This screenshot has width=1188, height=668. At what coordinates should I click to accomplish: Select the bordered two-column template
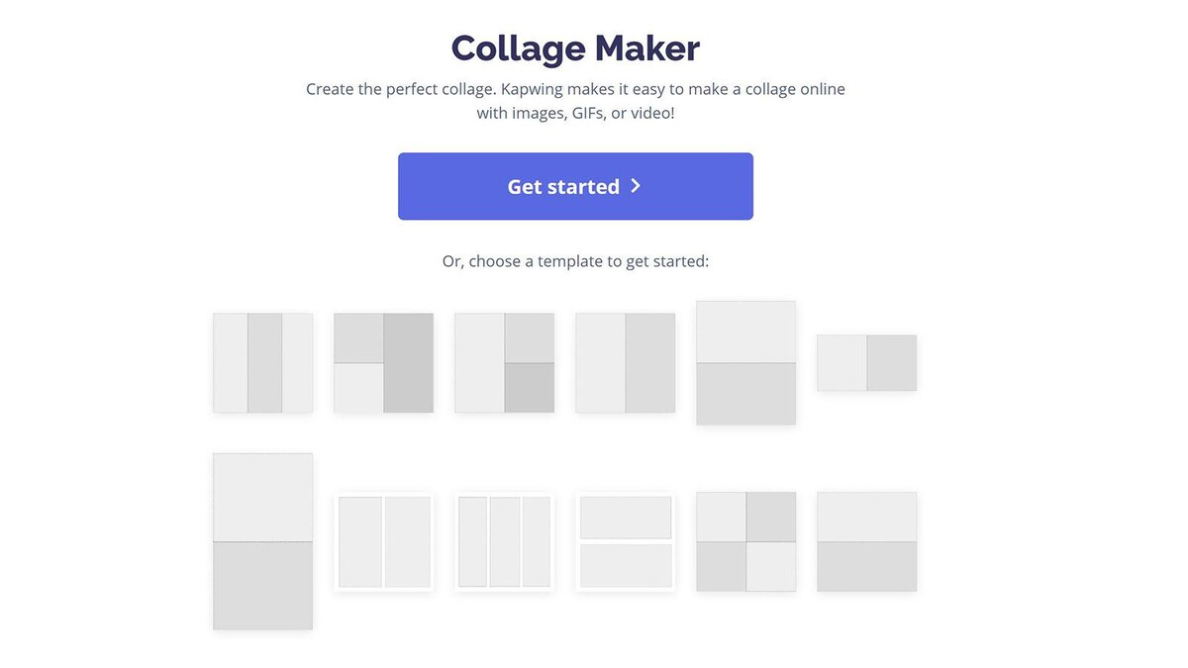pos(383,542)
